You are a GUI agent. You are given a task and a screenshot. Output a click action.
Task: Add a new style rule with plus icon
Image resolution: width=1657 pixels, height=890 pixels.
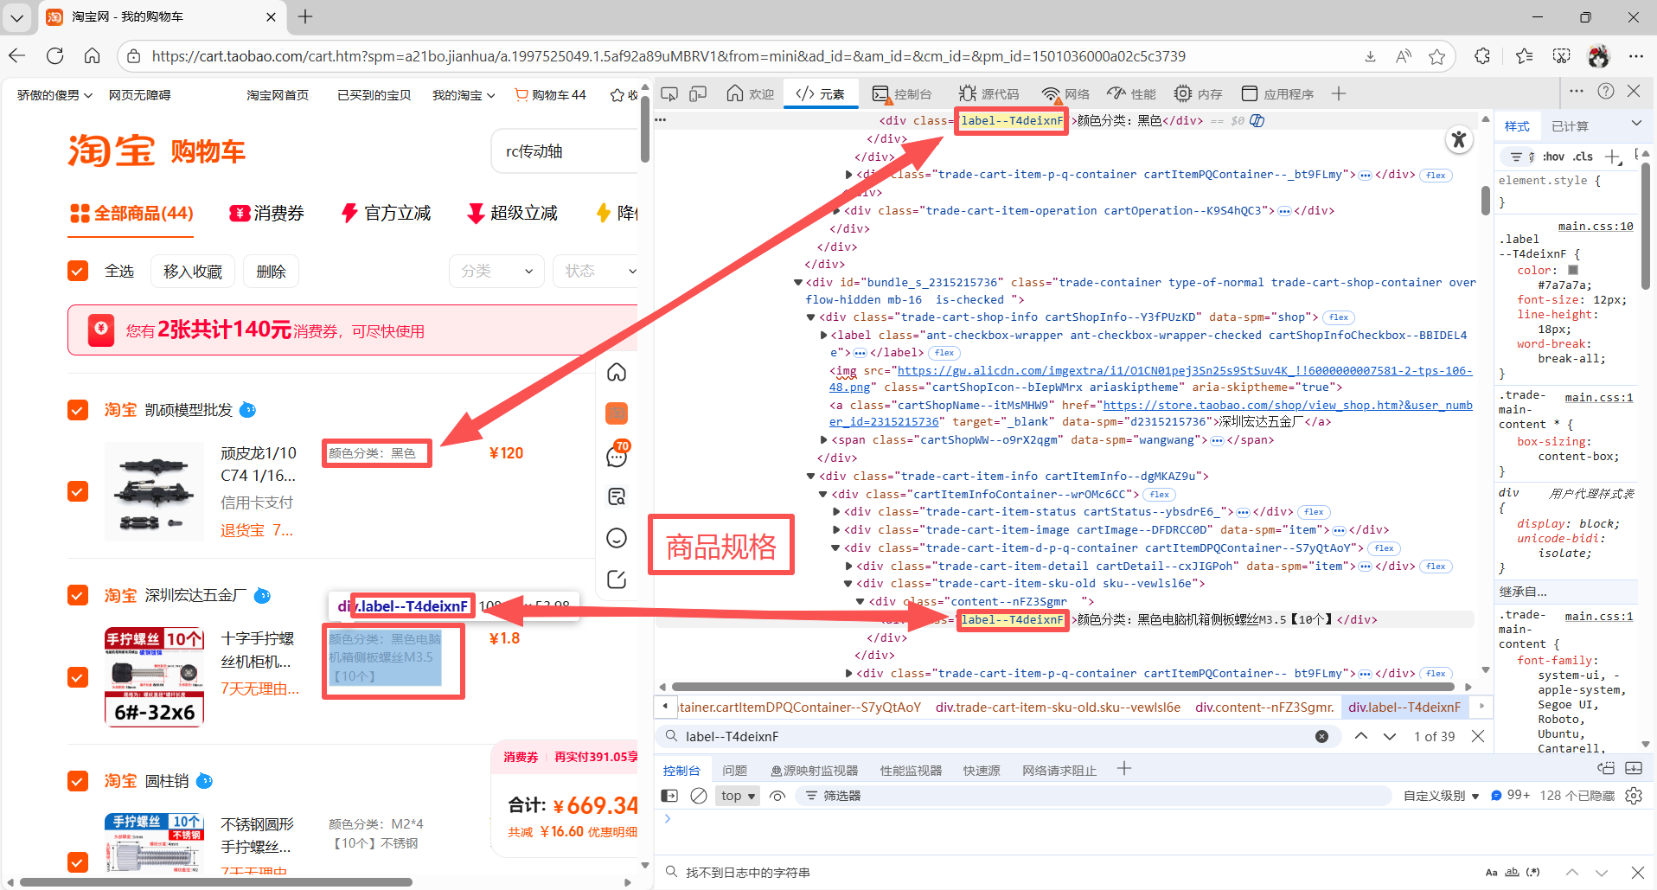tap(1613, 157)
